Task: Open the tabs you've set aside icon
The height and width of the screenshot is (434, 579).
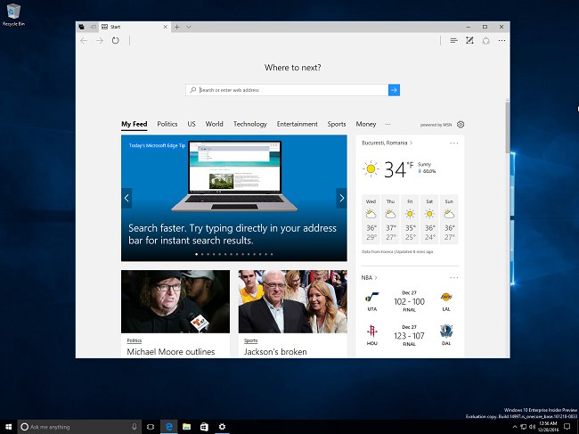Action: click(82, 27)
